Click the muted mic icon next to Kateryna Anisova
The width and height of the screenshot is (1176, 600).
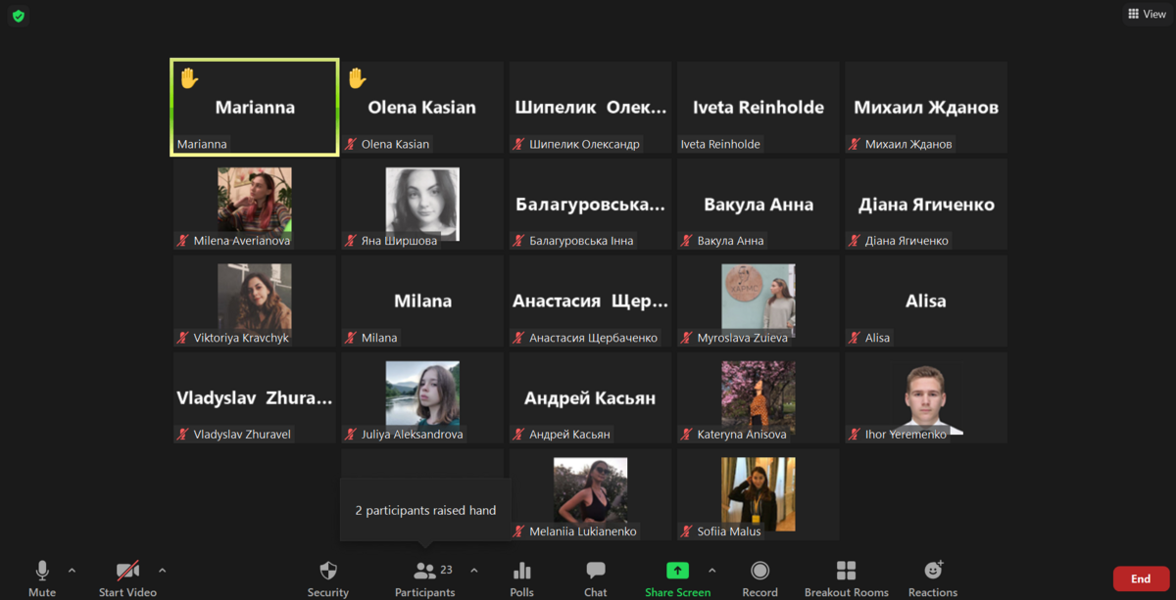[x=687, y=435]
